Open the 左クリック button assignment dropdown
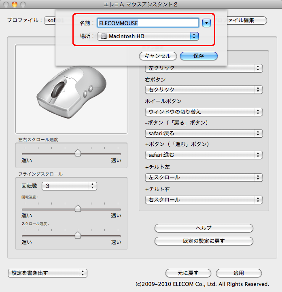The image size is (282, 292). pos(204,68)
